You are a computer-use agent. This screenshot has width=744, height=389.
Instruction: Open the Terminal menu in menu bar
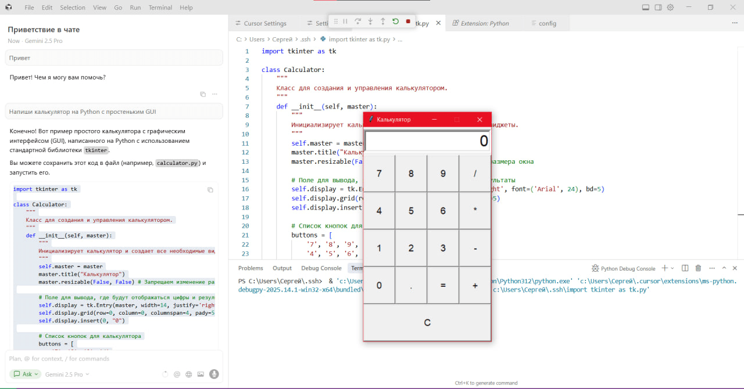click(x=160, y=8)
